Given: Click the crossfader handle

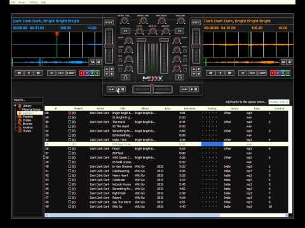Looking at the screenshot, I should (152, 89).
